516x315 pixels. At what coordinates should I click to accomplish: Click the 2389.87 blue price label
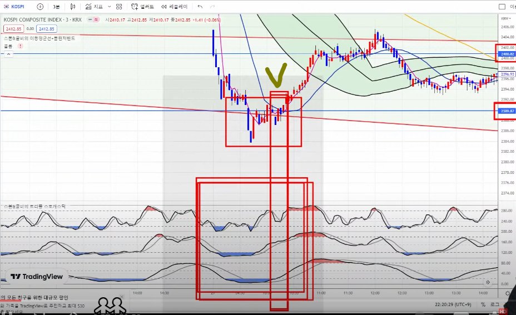pos(507,111)
